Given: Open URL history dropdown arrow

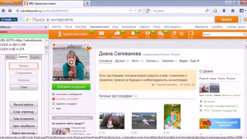Looking at the screenshot, I should [135, 11].
